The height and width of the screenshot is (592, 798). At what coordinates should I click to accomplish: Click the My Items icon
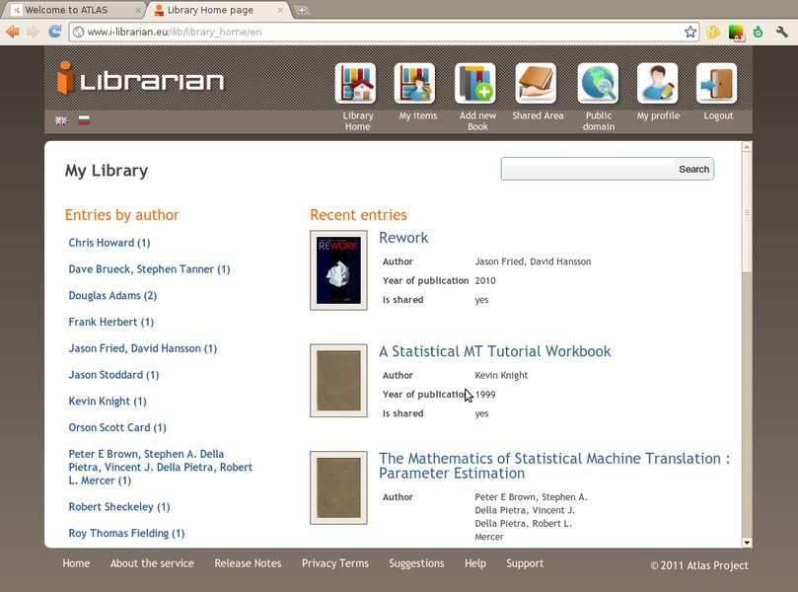coord(415,84)
